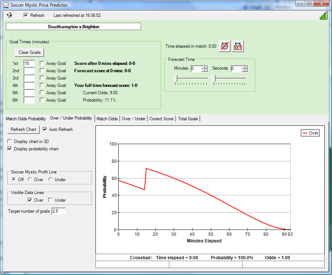Image resolution: width=332 pixels, height=275 pixels.
Task: Open the Total Goals tab
Action: (x=188, y=119)
